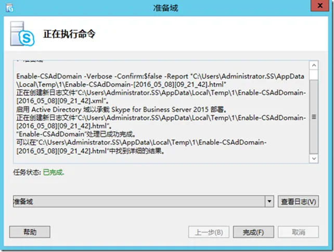Click the log scrollbar down arrow
The image size is (334, 252).
(x=314, y=158)
